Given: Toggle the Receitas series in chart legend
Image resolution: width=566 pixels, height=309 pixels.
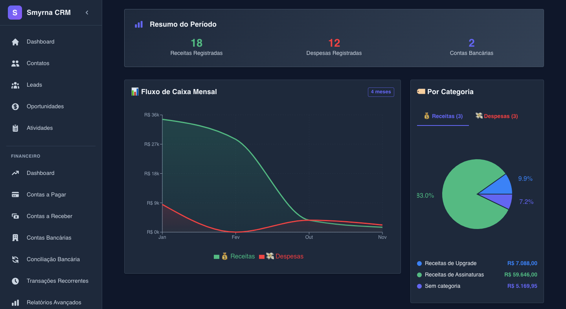Looking at the screenshot, I should pyautogui.click(x=235, y=256).
